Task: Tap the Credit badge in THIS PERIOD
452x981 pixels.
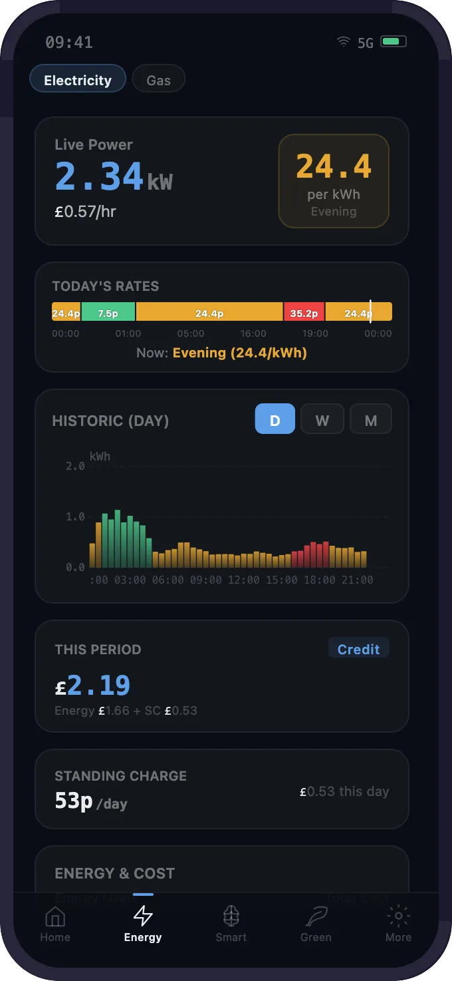Action: pyautogui.click(x=358, y=648)
